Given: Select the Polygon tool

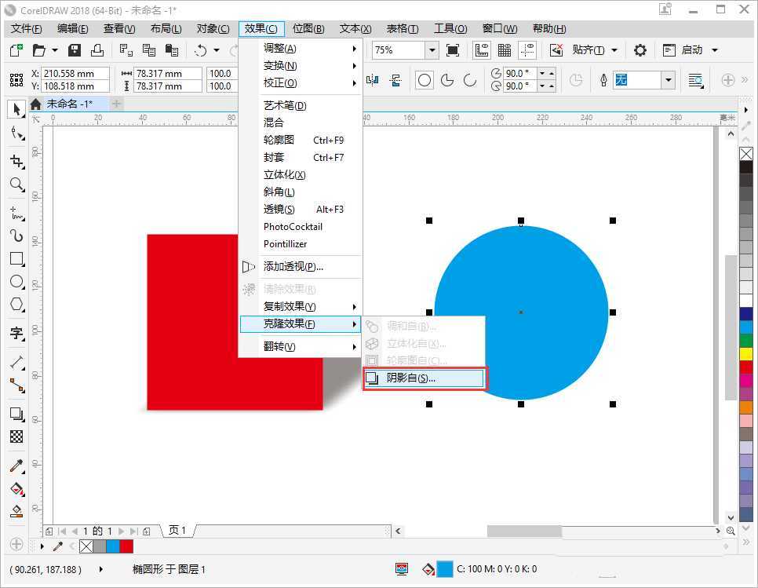Looking at the screenshot, I should tap(16, 304).
